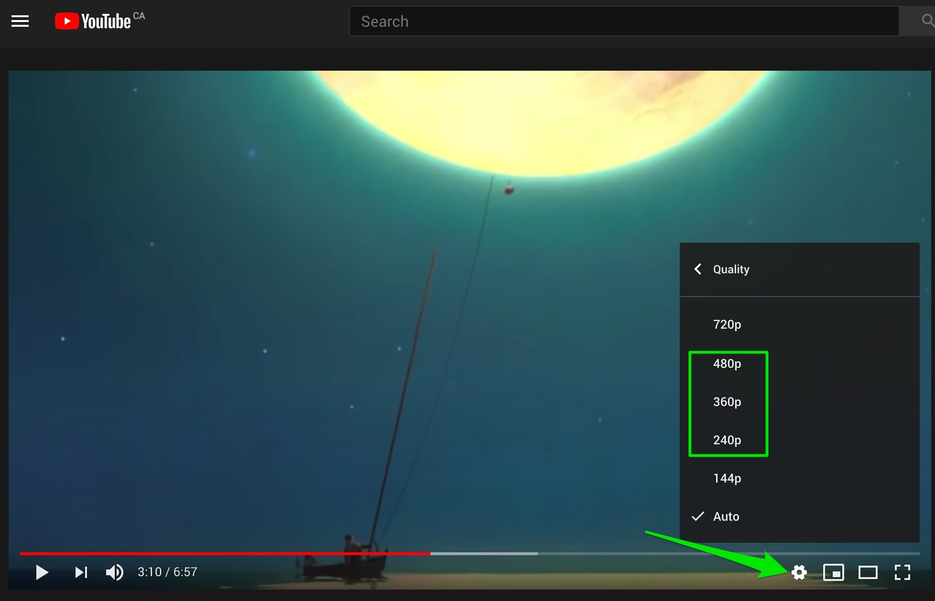
Task: Mute the volume speaker icon
Action: 114,572
